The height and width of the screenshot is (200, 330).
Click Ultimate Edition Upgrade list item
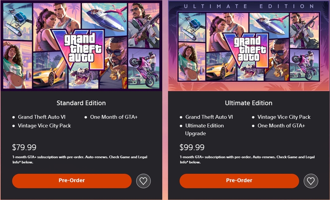(x=204, y=130)
